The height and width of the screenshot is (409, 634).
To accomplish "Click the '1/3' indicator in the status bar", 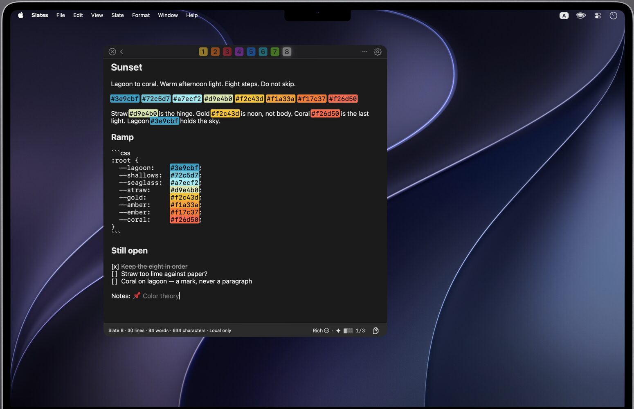I will click(360, 330).
